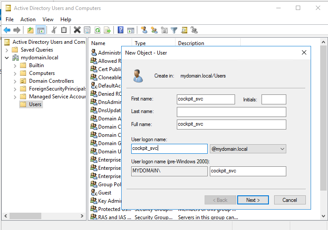Expand the Managed Service Accounts node

[x=15, y=97]
